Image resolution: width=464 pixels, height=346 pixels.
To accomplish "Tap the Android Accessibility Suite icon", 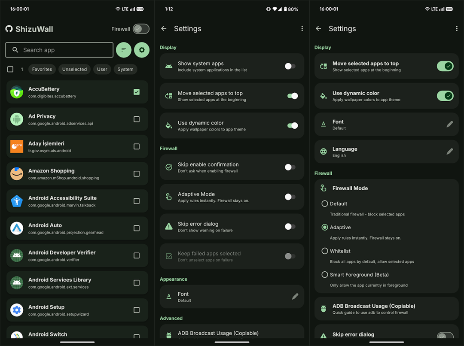I will 17,201.
